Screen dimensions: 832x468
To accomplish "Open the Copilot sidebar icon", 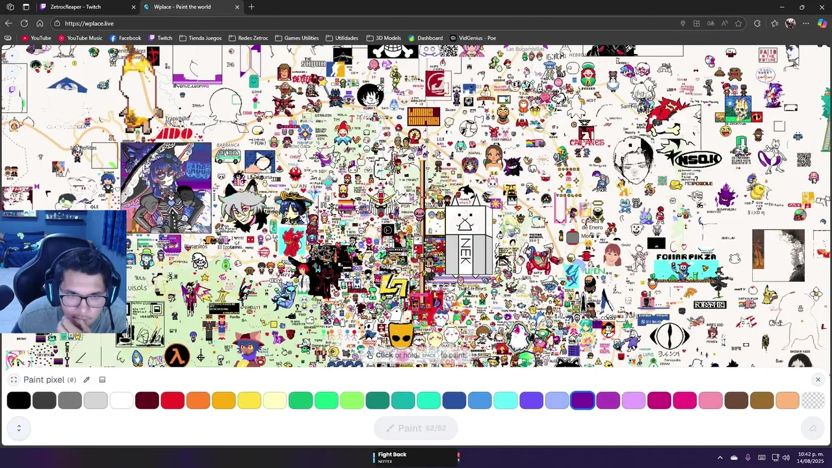I will [x=822, y=23].
